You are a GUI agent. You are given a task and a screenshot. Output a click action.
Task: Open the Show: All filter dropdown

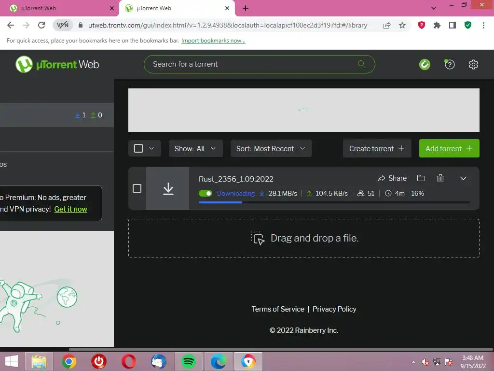[196, 148]
